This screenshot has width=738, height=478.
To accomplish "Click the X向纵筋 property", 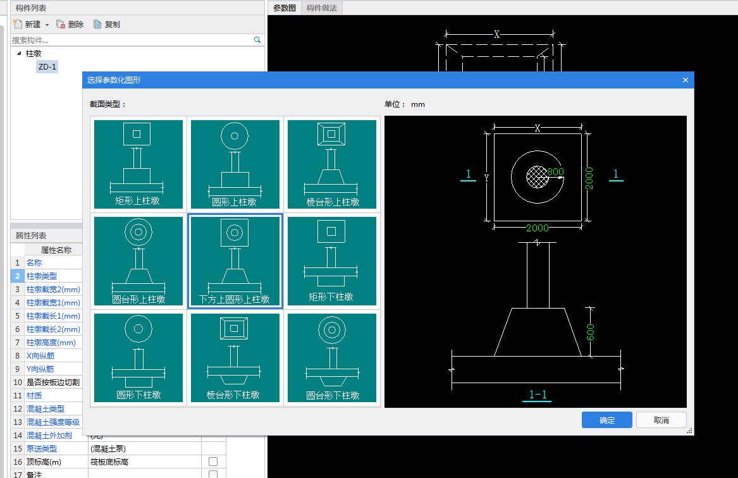I will pos(40,356).
